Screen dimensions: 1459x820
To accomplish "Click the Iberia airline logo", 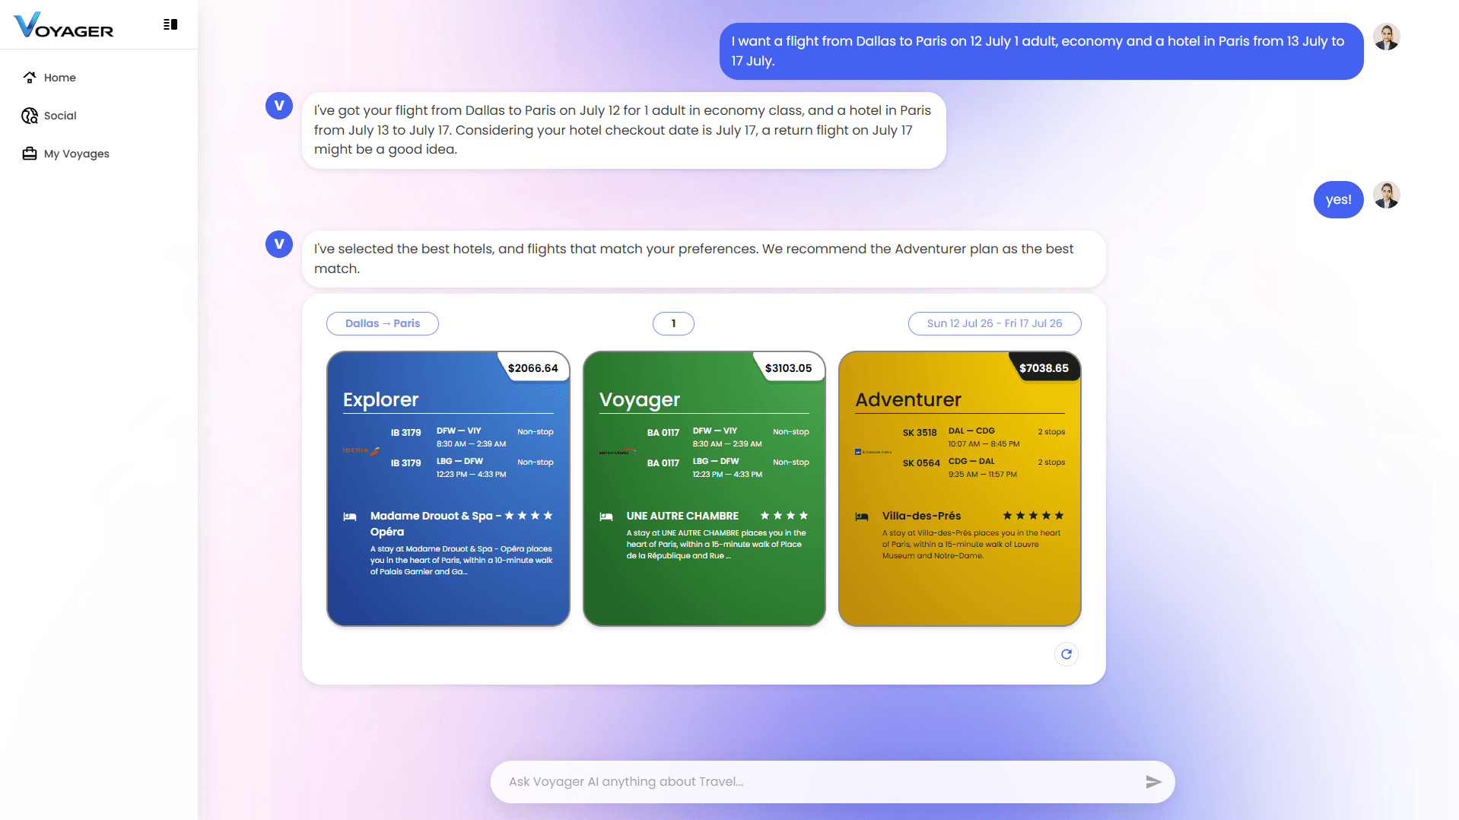I will [361, 451].
